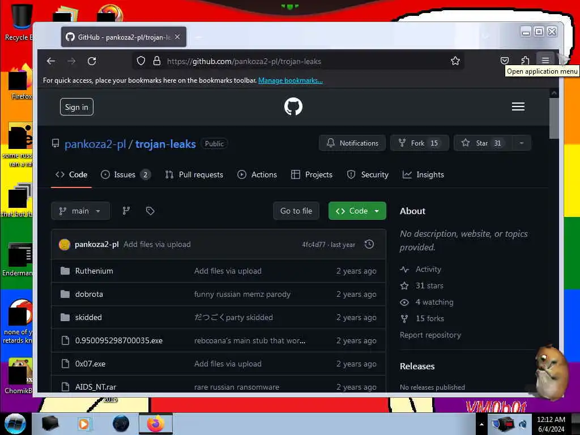Switch to Pull requests tab
Image resolution: width=580 pixels, height=435 pixels.
194,174
